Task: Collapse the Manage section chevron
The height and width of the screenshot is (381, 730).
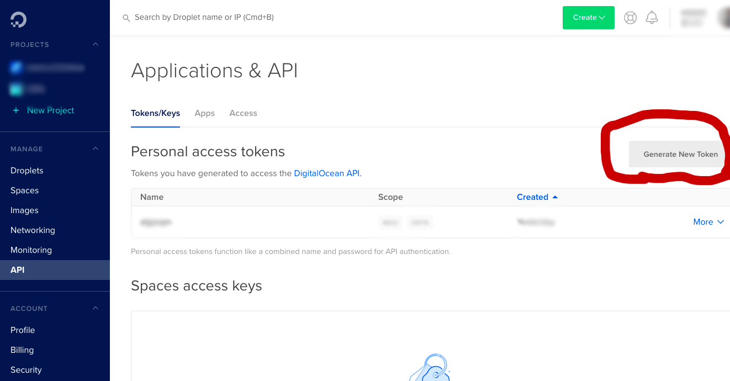Action: click(x=96, y=149)
